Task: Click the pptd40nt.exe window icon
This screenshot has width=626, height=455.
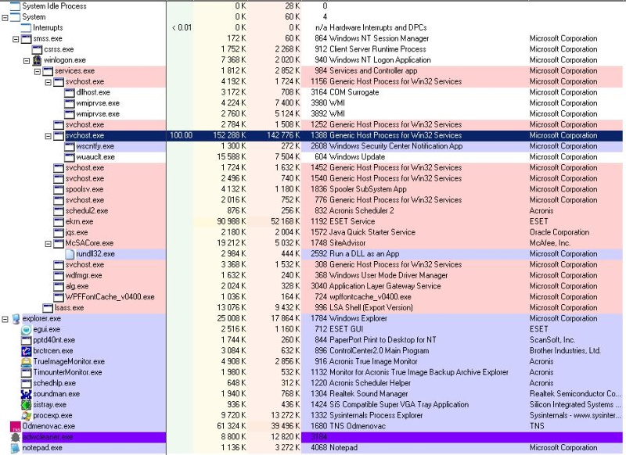Action: point(27,340)
